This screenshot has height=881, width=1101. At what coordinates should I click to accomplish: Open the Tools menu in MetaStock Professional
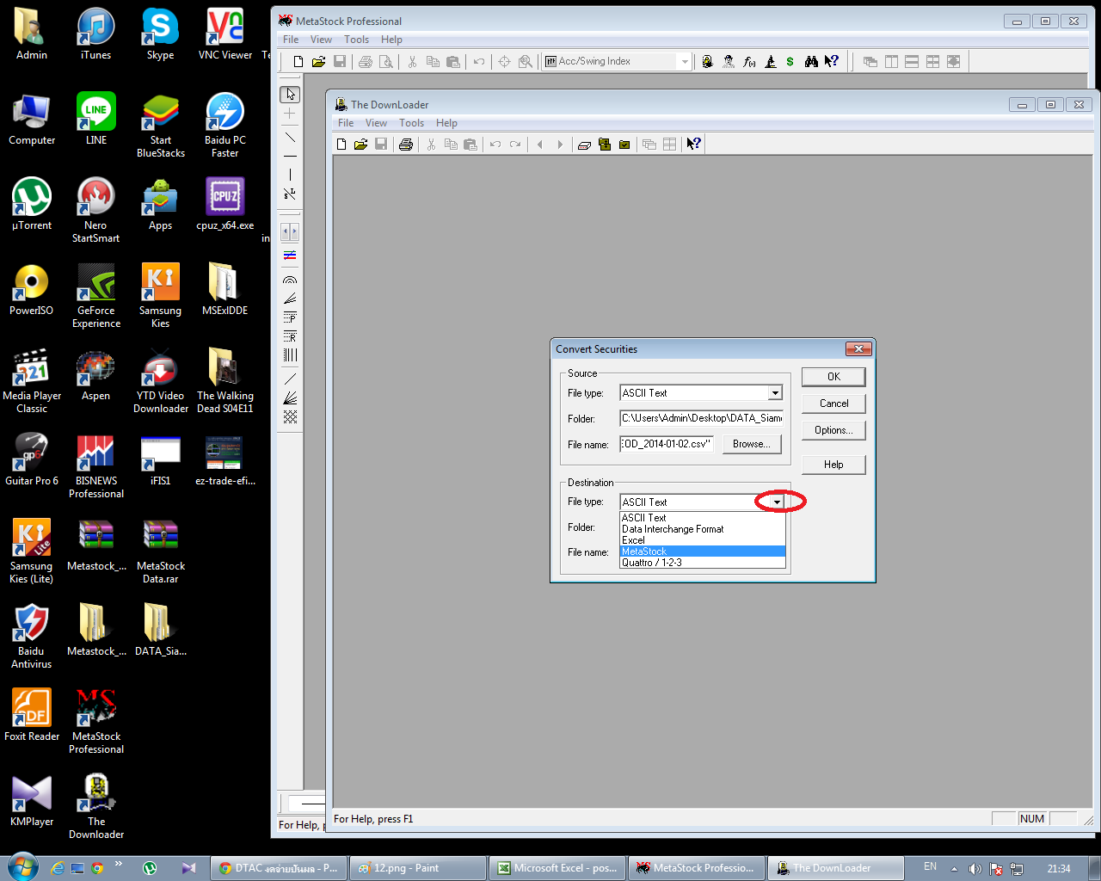click(356, 40)
